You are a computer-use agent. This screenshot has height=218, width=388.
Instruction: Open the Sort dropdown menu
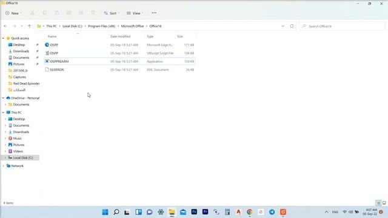pyautogui.click(x=112, y=13)
